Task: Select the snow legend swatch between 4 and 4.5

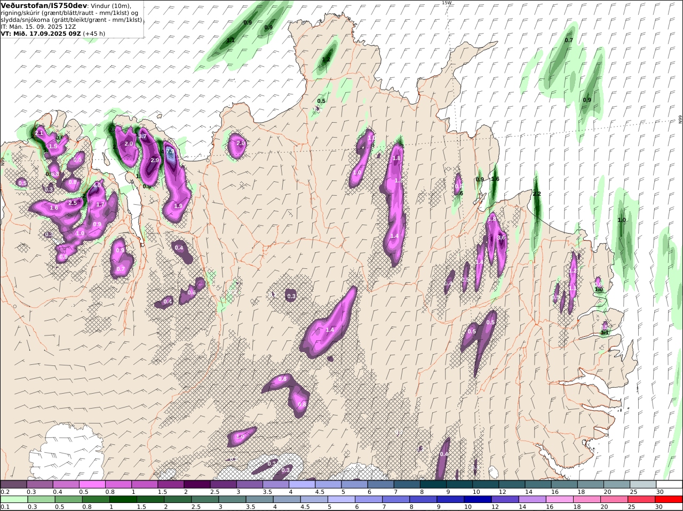Action: tap(302, 484)
